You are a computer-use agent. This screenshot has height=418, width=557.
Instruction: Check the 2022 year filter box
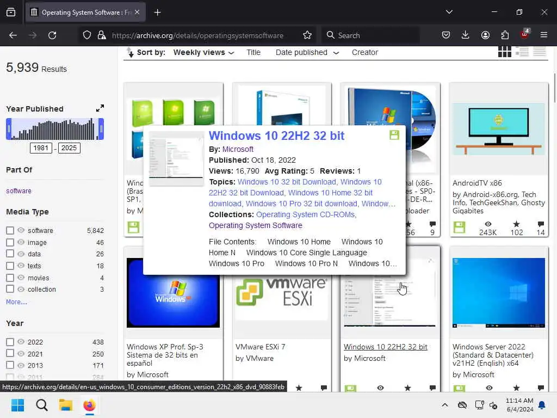tap(10, 342)
